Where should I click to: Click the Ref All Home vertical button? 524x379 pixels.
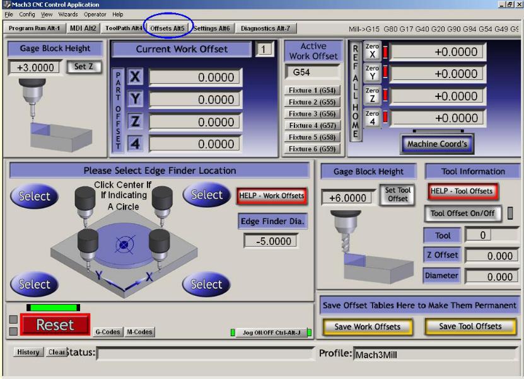[x=355, y=91]
